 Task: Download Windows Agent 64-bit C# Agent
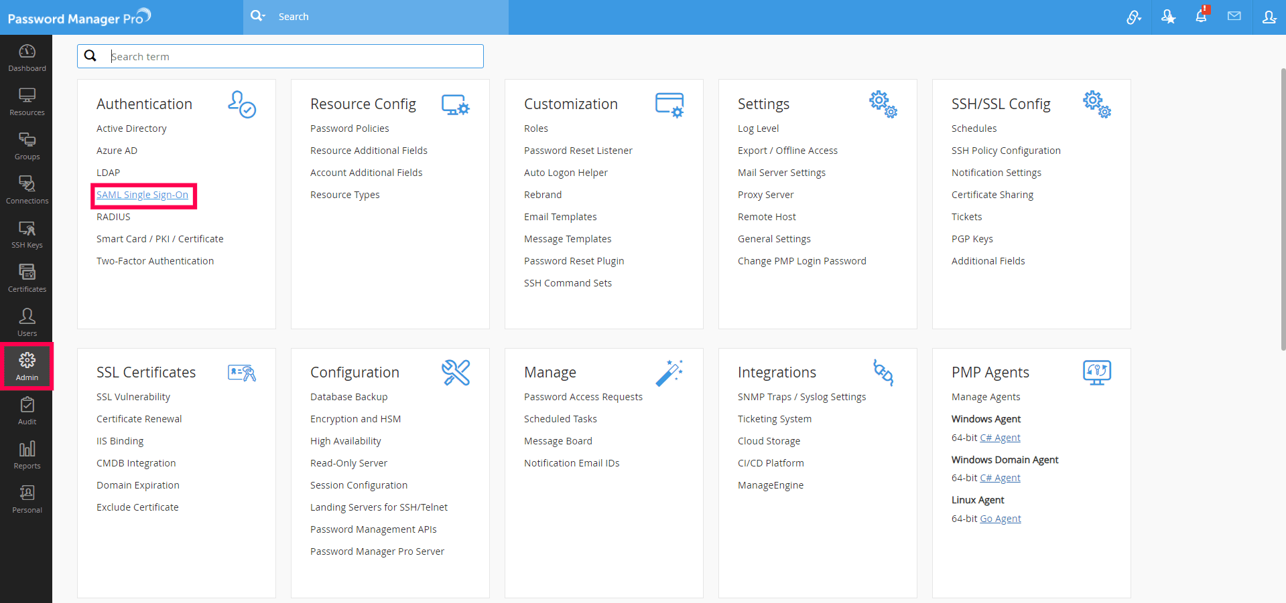[1000, 438]
